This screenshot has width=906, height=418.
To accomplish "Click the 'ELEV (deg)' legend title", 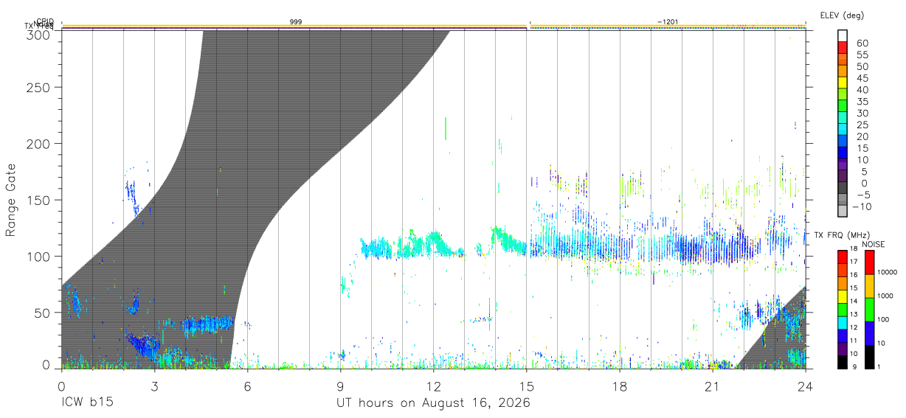I will (841, 15).
